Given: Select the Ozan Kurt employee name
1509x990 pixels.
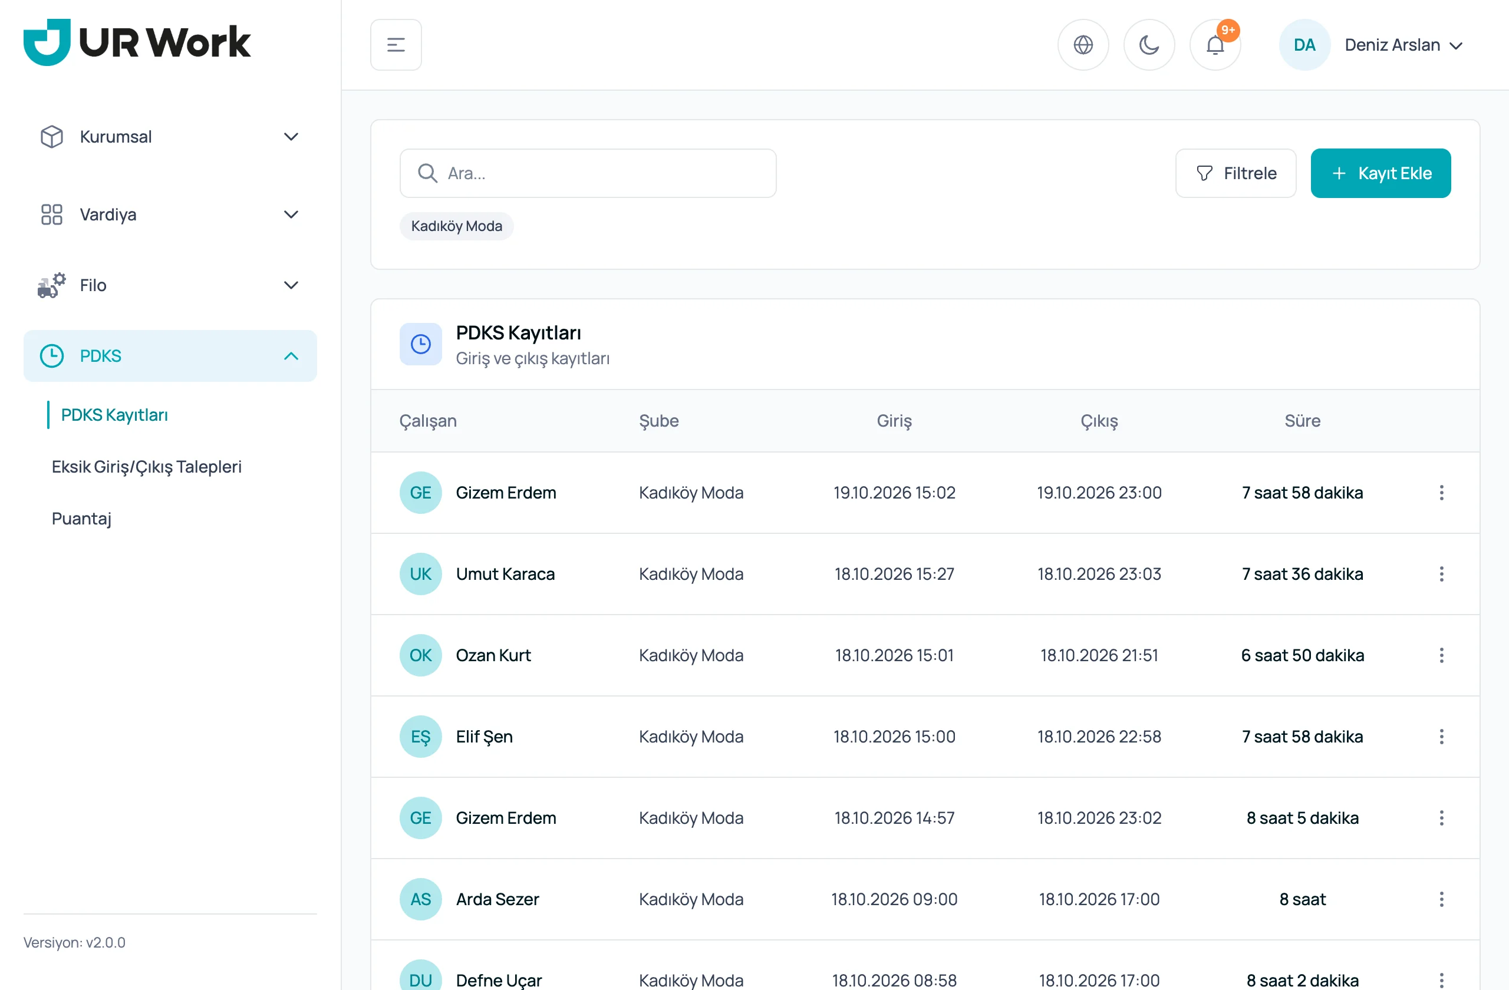Looking at the screenshot, I should coord(493,655).
